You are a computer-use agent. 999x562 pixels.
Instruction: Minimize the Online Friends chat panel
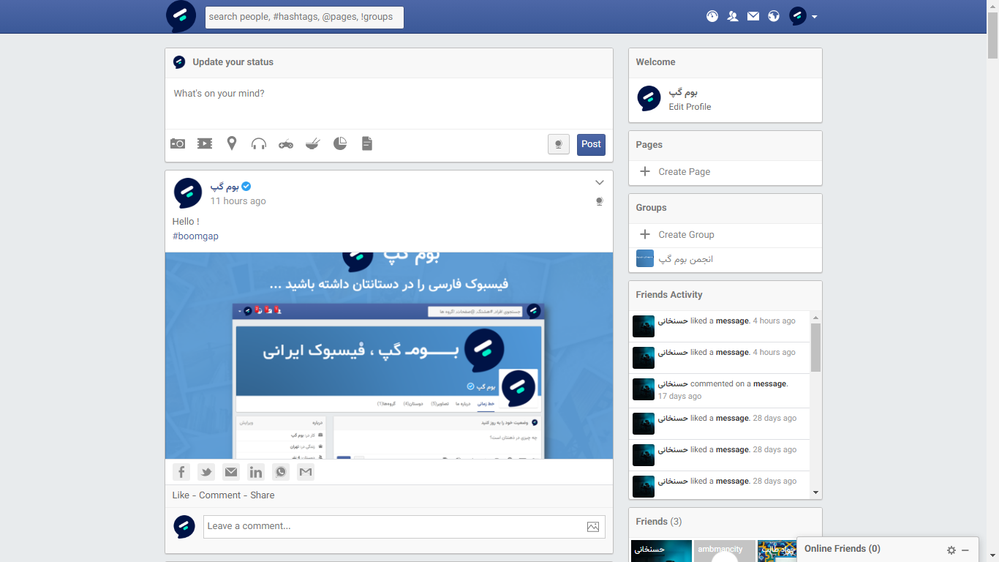click(x=965, y=550)
